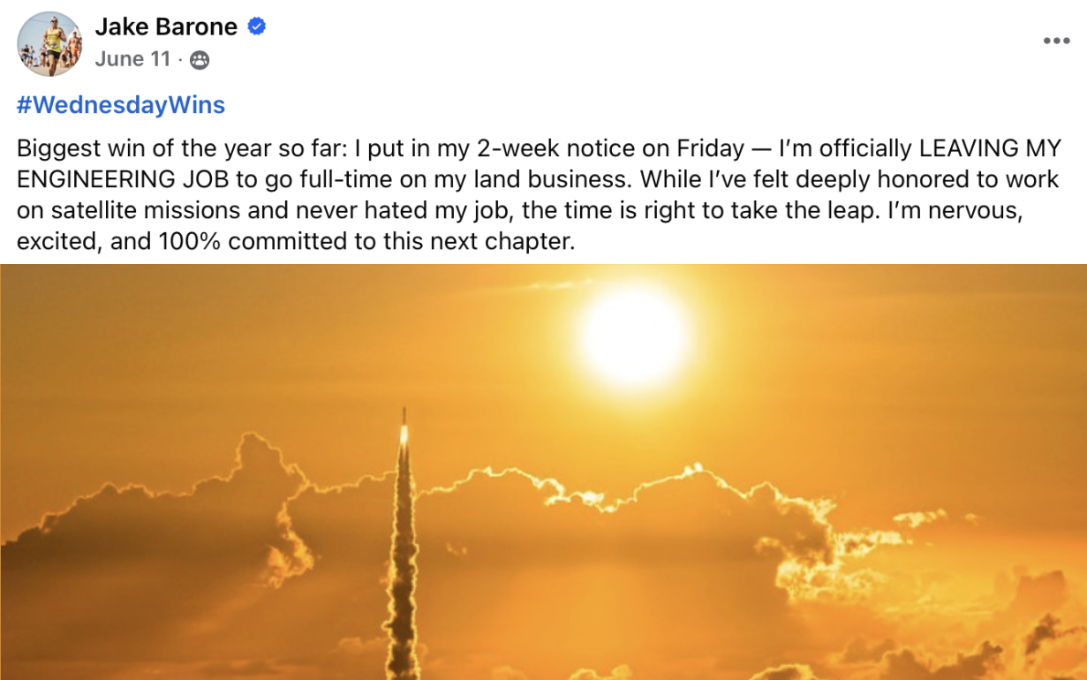This screenshot has height=680, width=1087.
Task: Click the rocket's exhaust smoke trail
Action: pyautogui.click(x=405, y=565)
